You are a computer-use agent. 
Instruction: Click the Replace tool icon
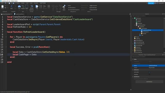click(23, 6)
